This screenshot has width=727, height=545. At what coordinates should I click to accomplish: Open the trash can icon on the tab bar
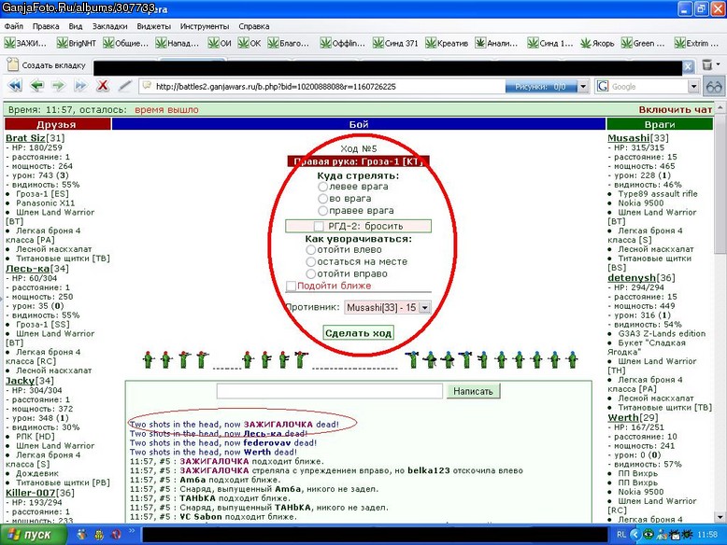tap(706, 64)
